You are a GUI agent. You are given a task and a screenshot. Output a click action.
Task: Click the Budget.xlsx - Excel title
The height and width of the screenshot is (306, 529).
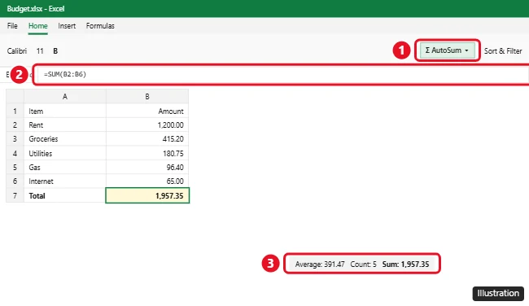pos(36,9)
